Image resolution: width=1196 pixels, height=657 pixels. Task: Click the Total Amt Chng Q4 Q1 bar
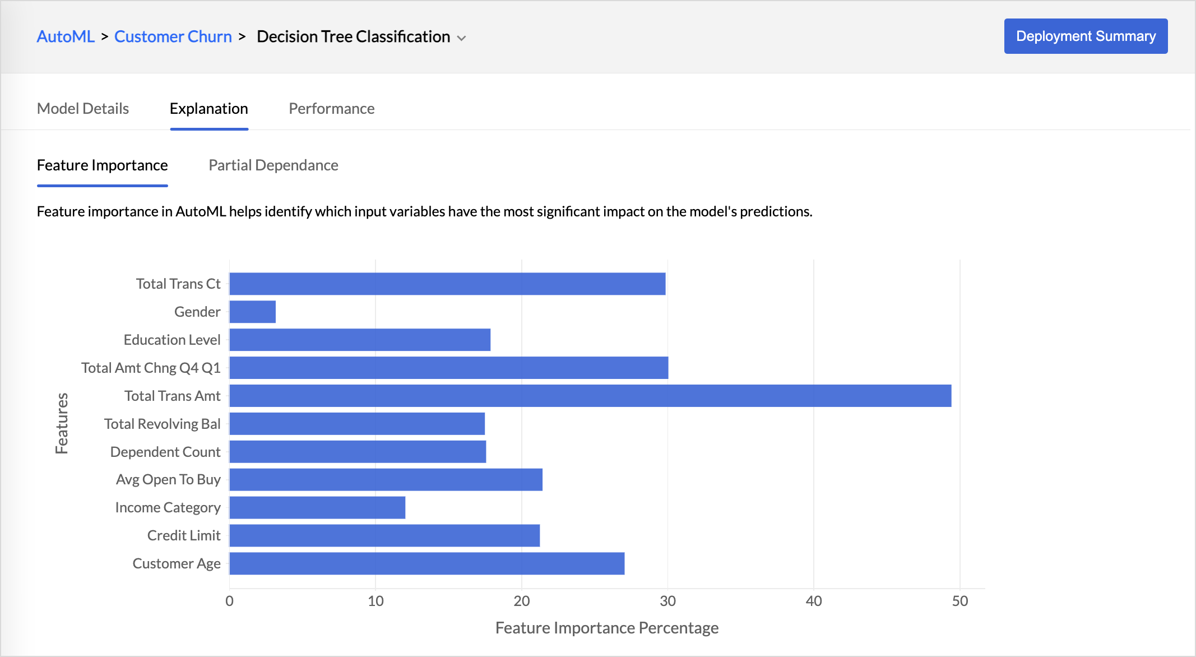[x=448, y=368]
